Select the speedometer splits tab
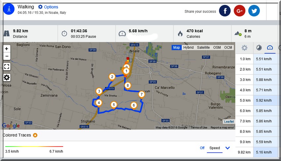 click(x=270, y=48)
